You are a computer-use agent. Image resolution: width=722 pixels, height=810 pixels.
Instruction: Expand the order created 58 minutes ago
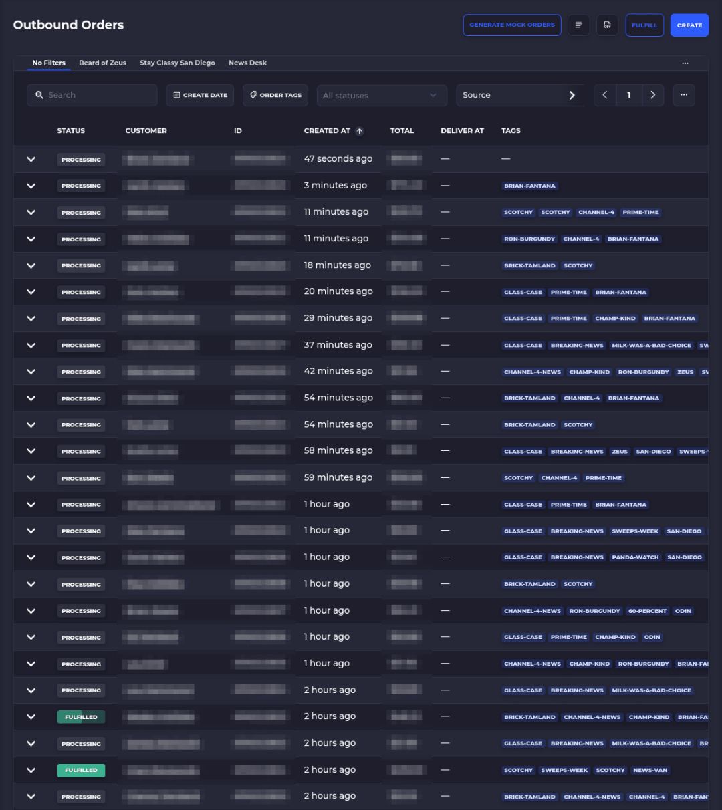click(31, 451)
